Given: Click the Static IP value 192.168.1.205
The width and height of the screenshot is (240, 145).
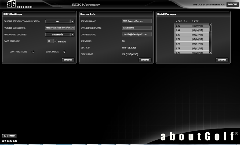Looking at the screenshot, I should pos(129,48).
